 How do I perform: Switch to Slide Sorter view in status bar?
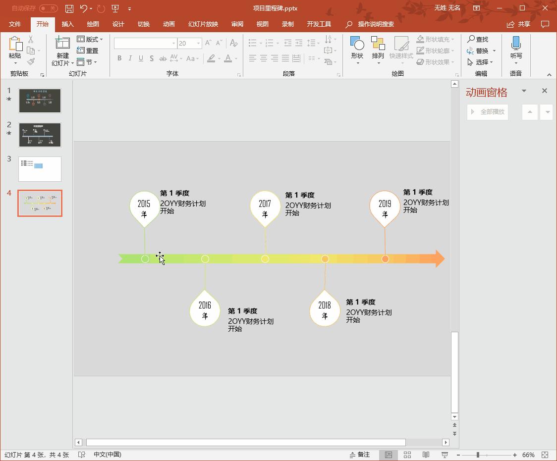click(x=407, y=454)
